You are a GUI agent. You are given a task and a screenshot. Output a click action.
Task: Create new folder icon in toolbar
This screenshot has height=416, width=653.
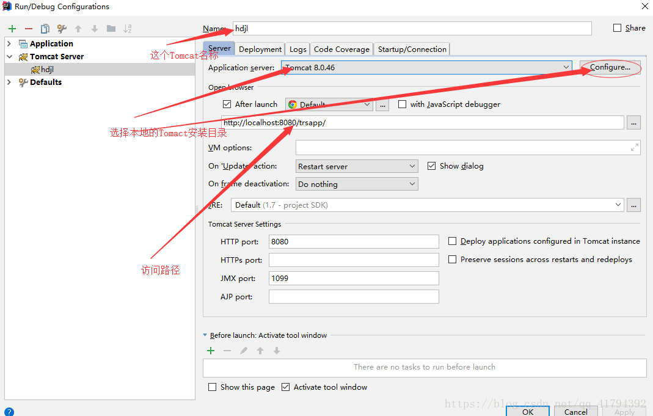[x=111, y=29]
